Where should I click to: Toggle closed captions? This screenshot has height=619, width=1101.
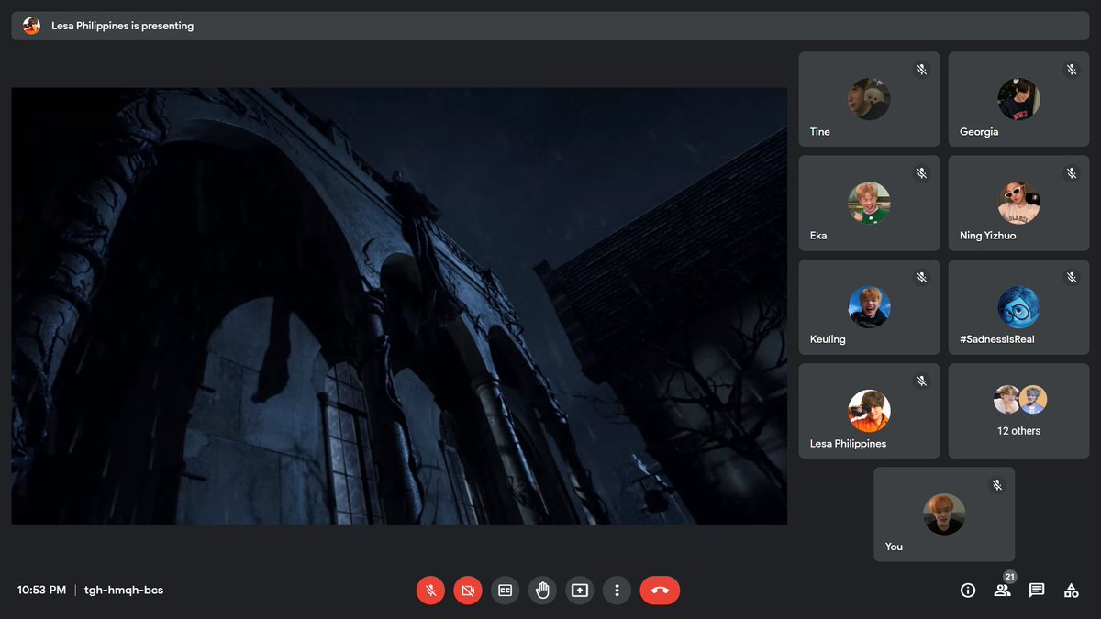pyautogui.click(x=505, y=591)
